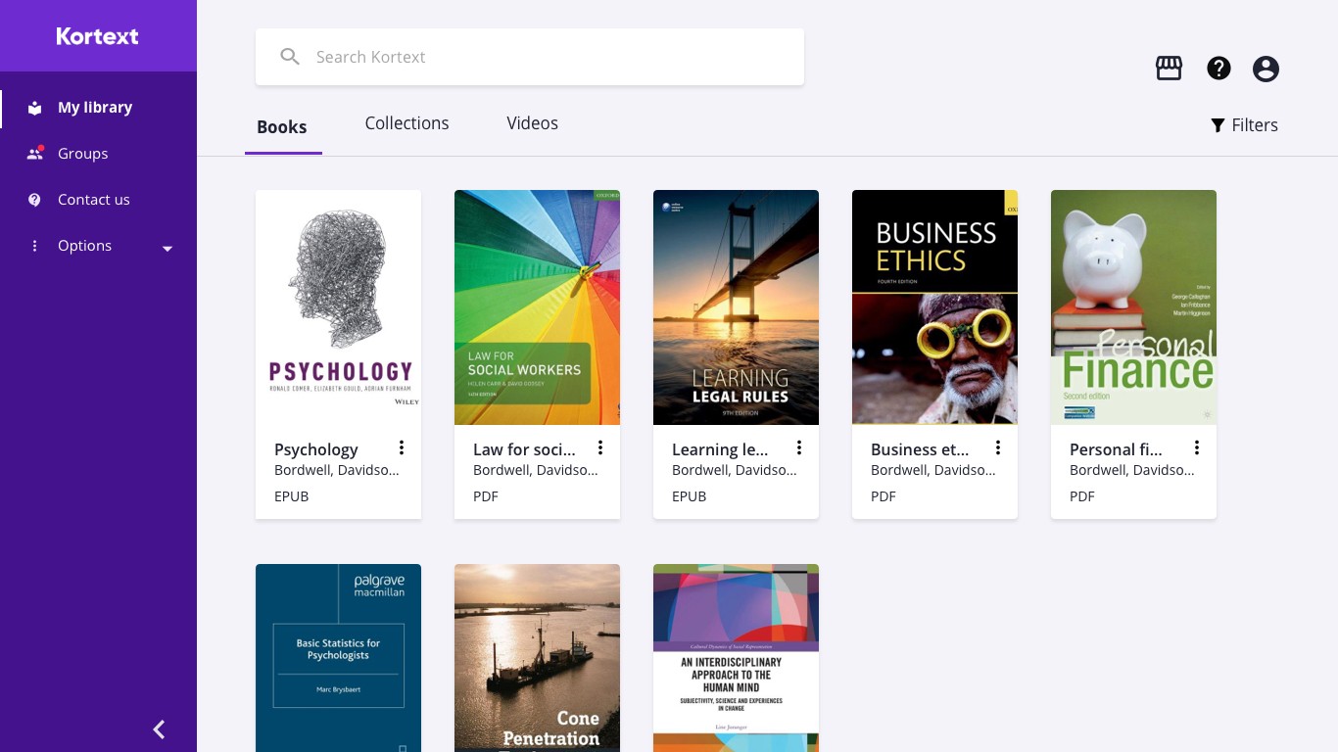The height and width of the screenshot is (752, 1338).
Task: Click the EPUB label under Learning legal rules
Action: (x=689, y=496)
